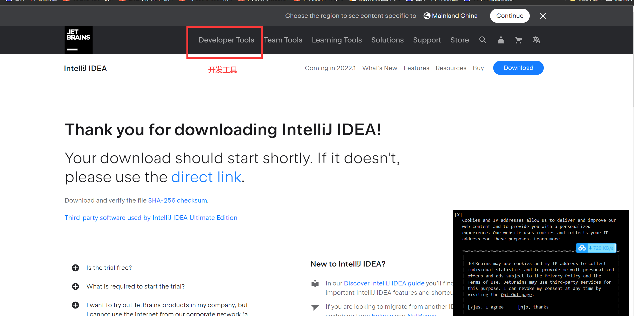Open the SHA-256 checksum link
This screenshot has width=634, height=316.
[x=177, y=200]
